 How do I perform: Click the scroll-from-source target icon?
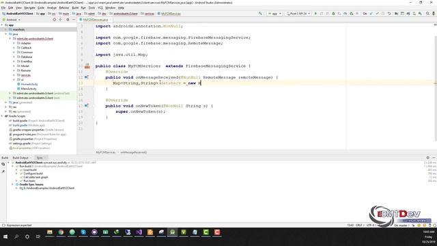point(55,20)
